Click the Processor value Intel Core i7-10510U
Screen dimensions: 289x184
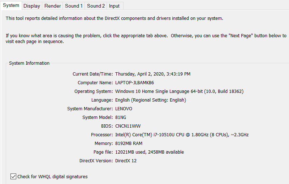pyautogui.click(x=182, y=135)
